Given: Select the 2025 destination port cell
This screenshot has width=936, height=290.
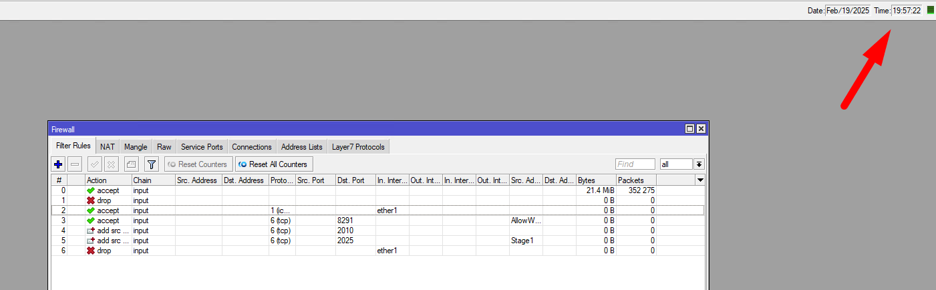Looking at the screenshot, I should (x=355, y=241).
